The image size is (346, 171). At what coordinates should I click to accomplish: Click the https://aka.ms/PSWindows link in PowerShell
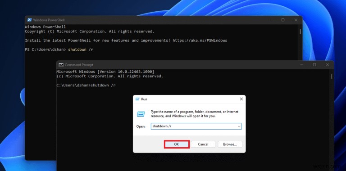pos(200,40)
